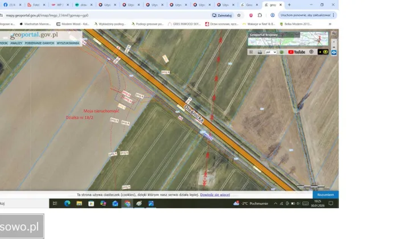
Task: Open the 'Manhattan Marron' bookmark
Action: (35, 24)
